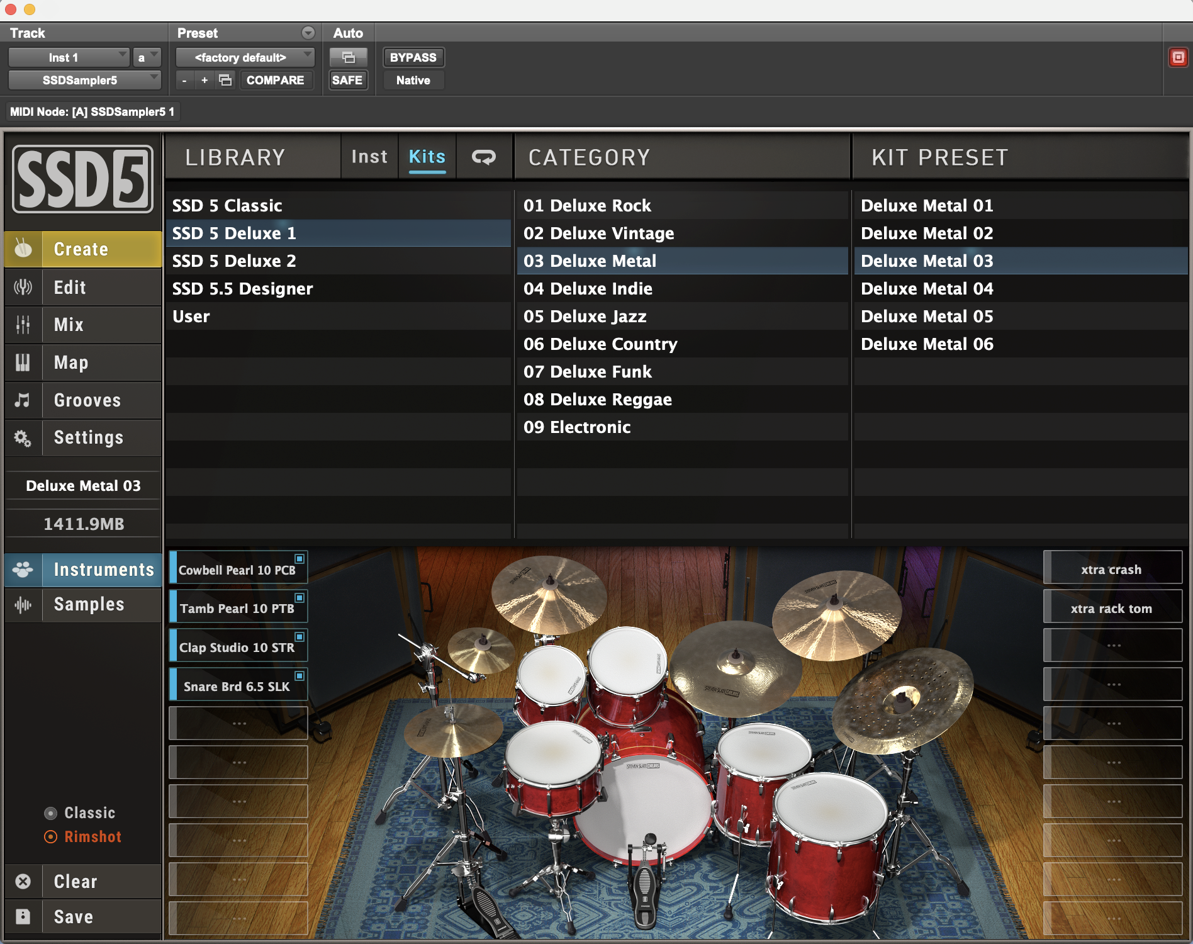Choose the 05 Deluxe Jazz category
The width and height of the screenshot is (1193, 944).
[585, 317]
